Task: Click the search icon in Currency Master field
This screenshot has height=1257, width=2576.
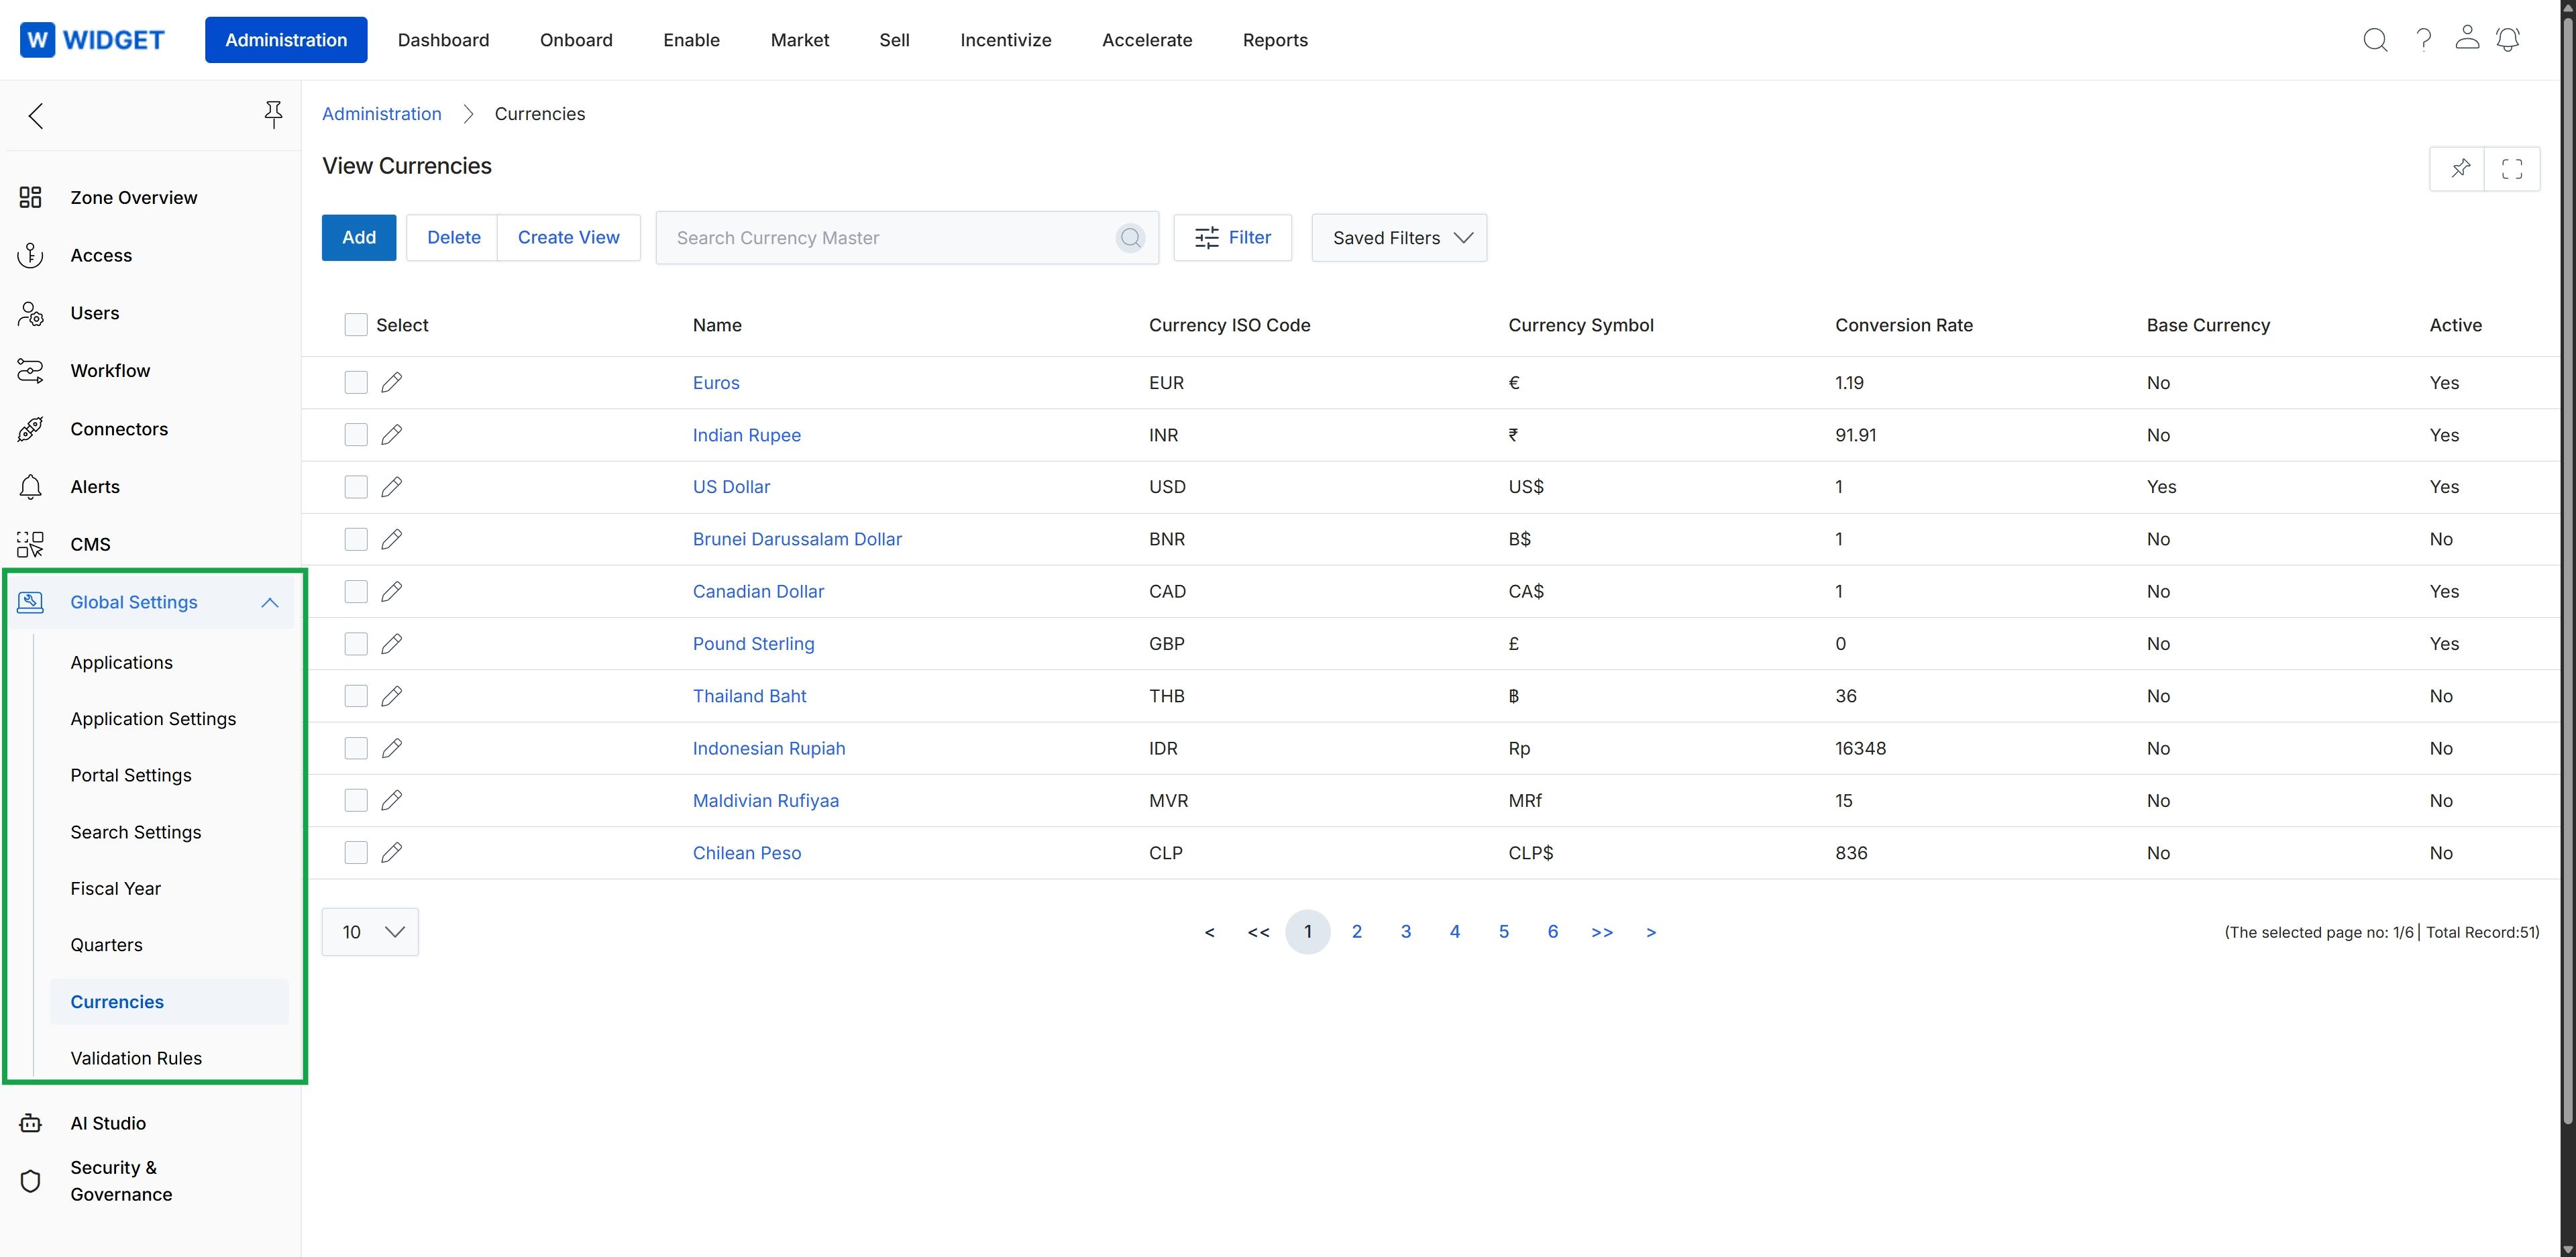Action: point(1131,238)
